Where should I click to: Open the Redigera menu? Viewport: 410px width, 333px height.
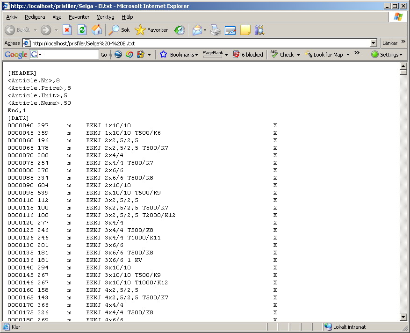(x=35, y=17)
